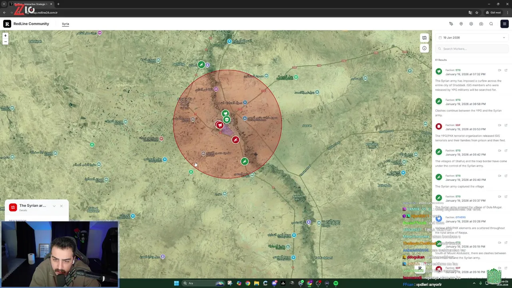Open the video icon for the 05:53 PM entry
Viewport: 512px width, 288px height.
tap(499, 125)
